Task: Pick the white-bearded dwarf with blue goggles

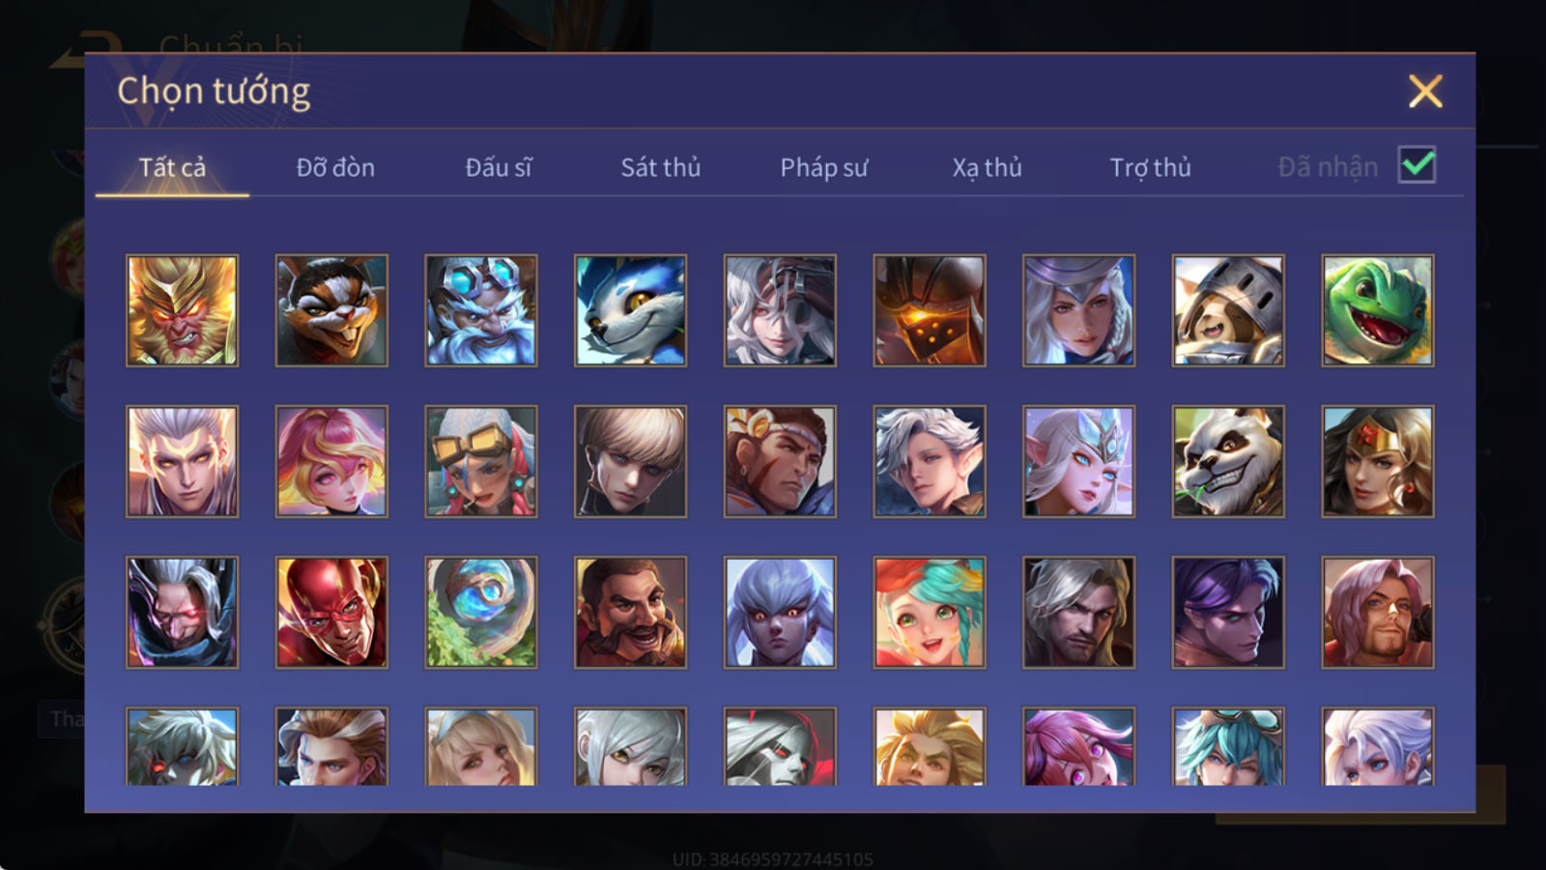Action: tap(481, 310)
